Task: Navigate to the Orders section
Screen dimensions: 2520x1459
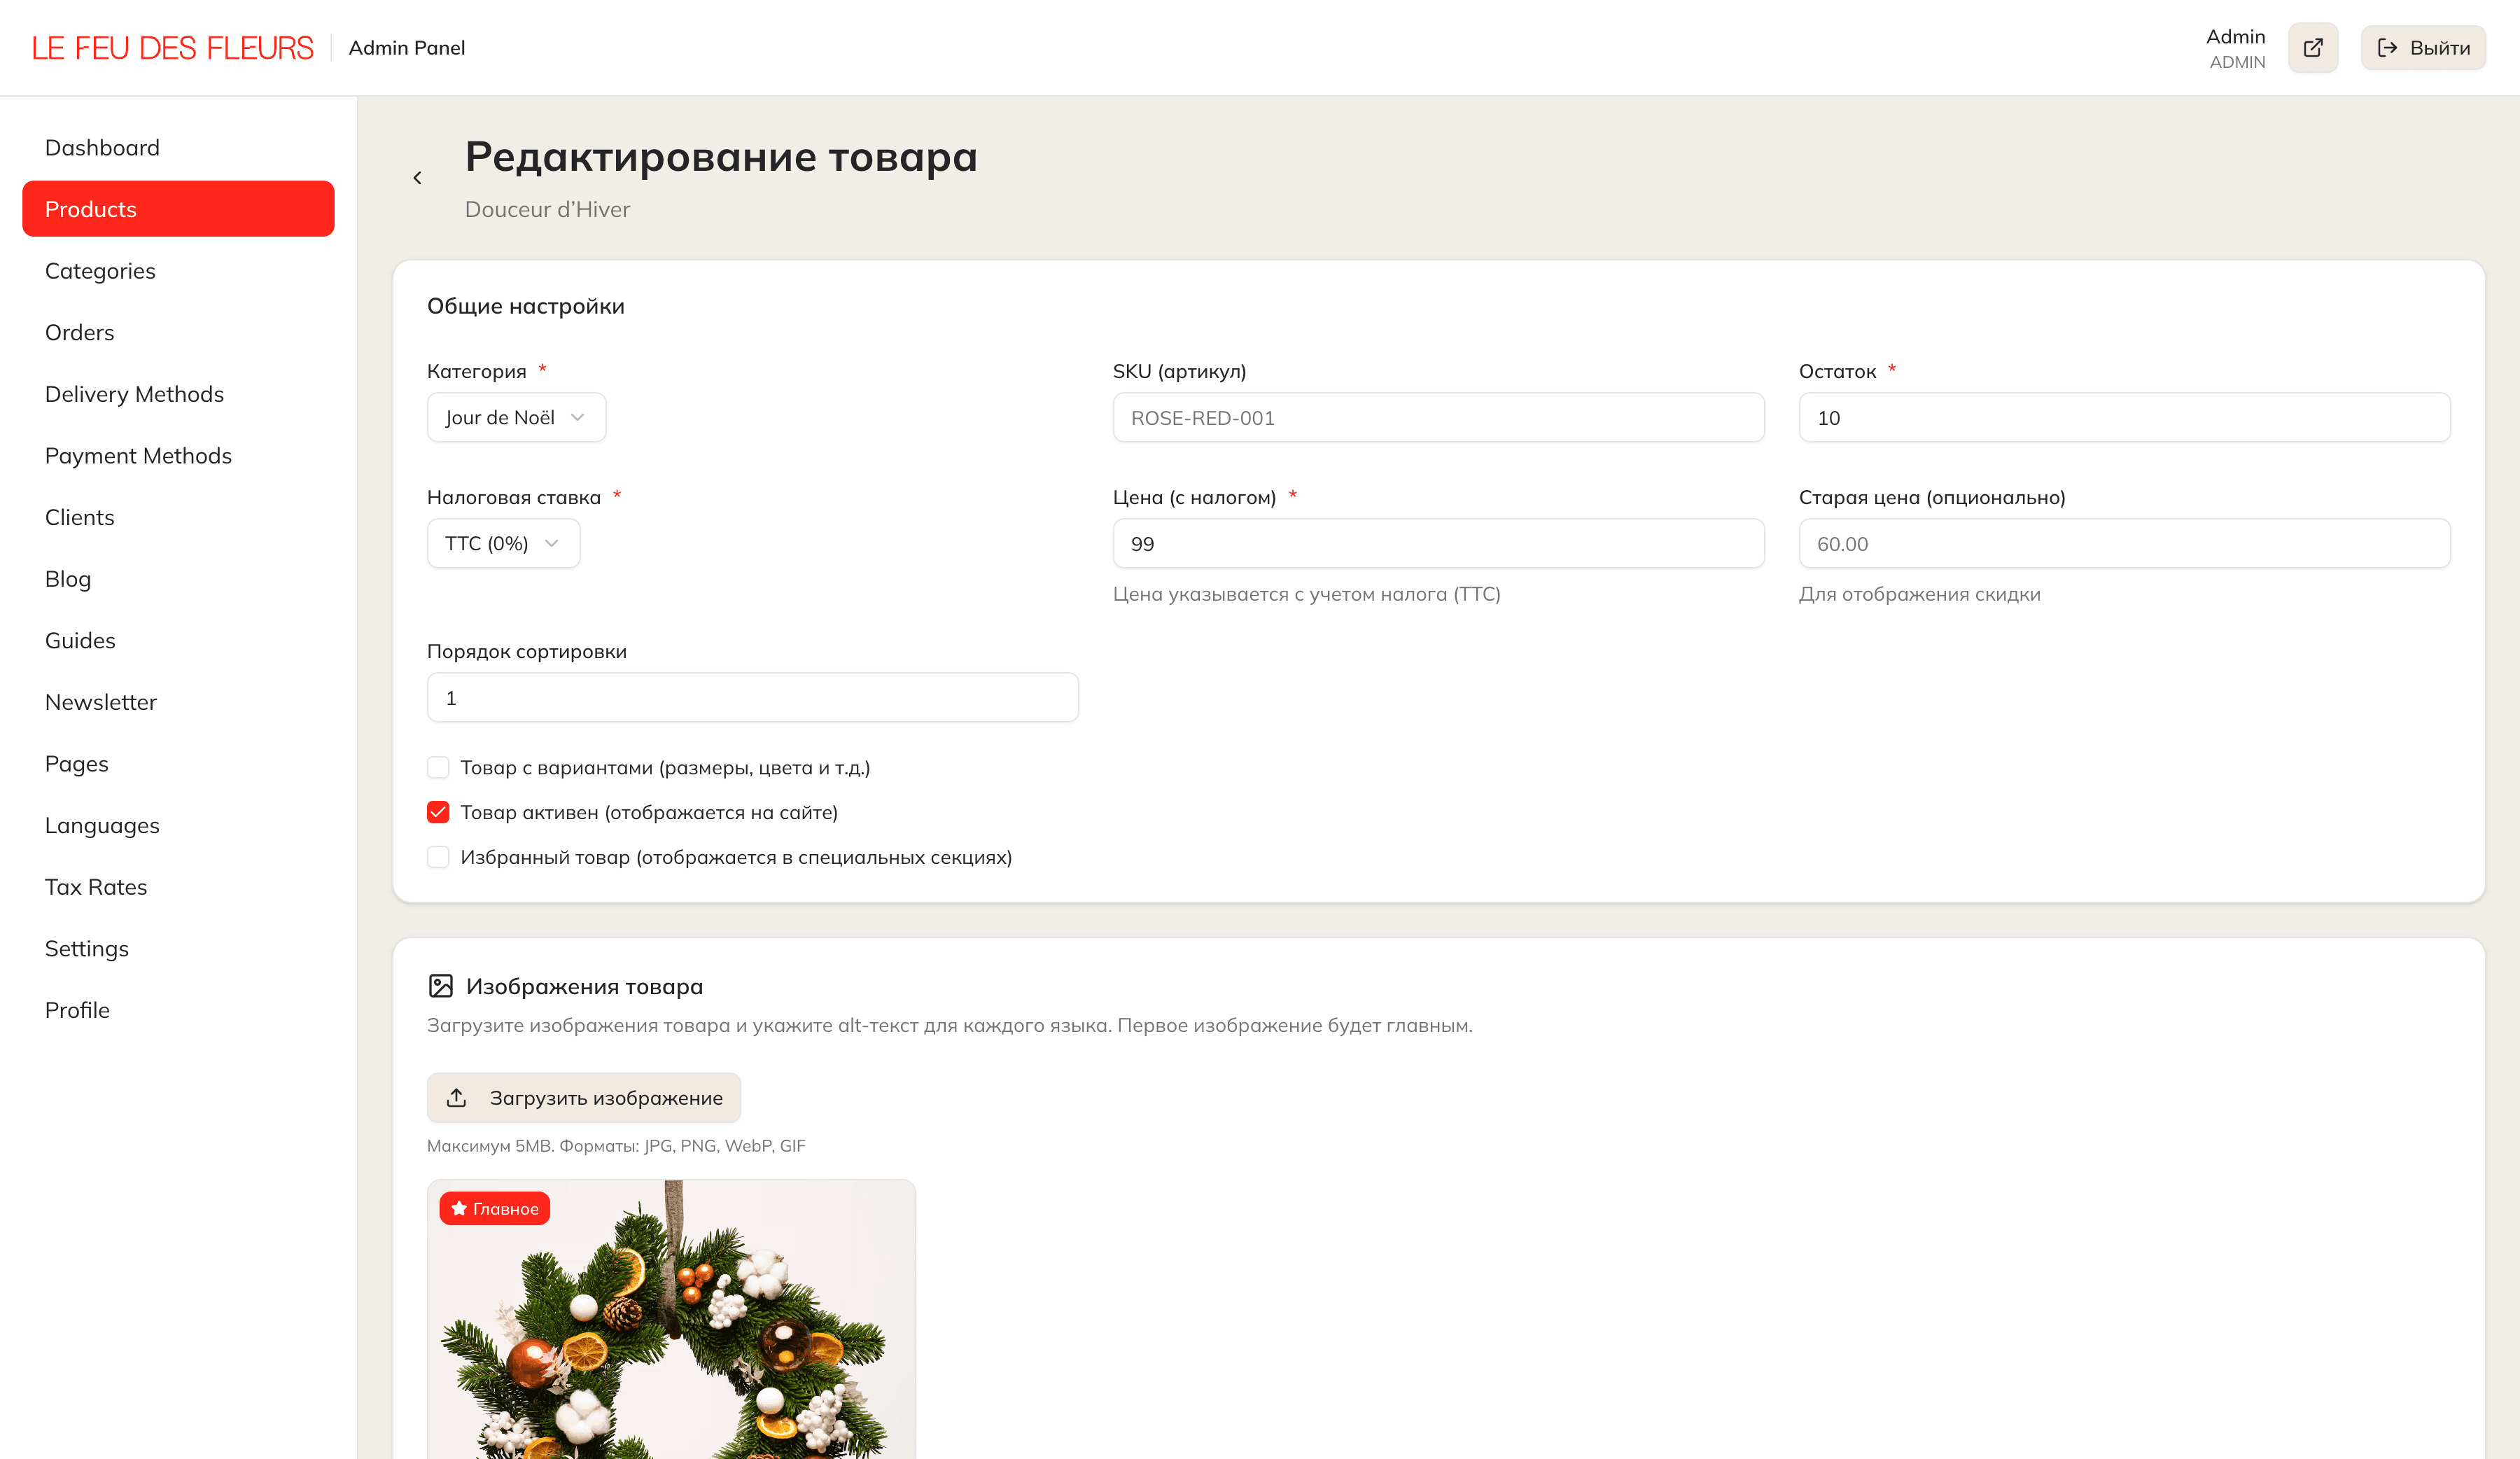Action: click(x=79, y=332)
